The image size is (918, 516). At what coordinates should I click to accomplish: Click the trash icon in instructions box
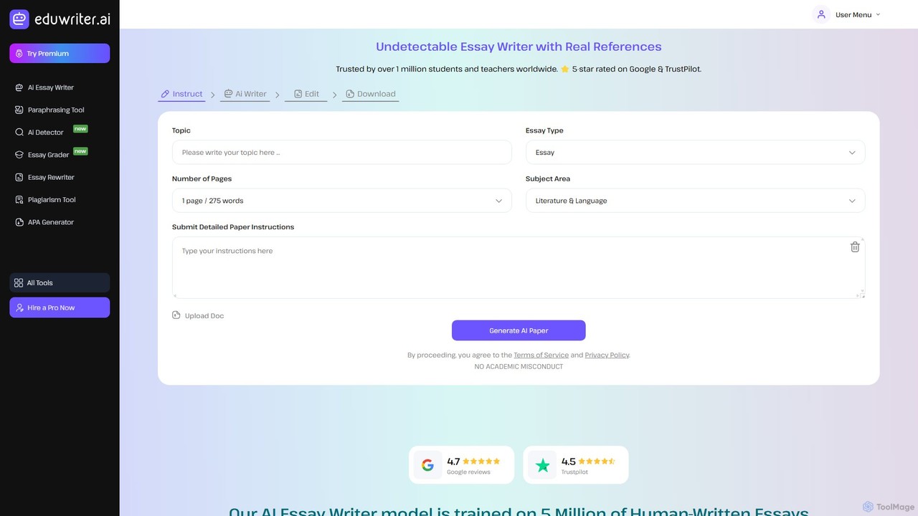tap(855, 247)
